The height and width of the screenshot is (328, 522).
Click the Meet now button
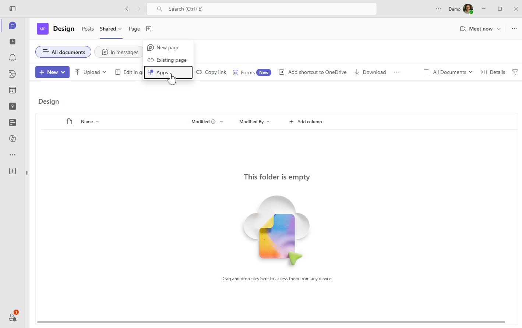point(476,29)
